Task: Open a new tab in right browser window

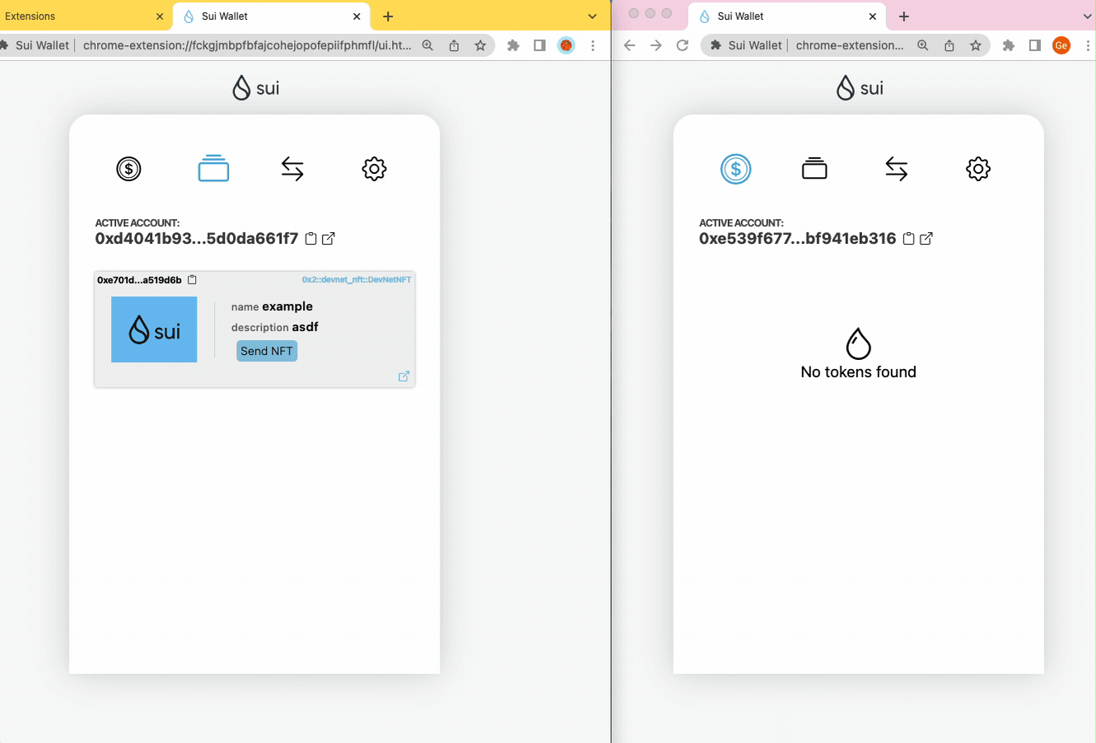Action: [903, 16]
